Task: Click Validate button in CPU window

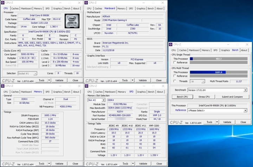Action: pyautogui.click(x=59, y=80)
